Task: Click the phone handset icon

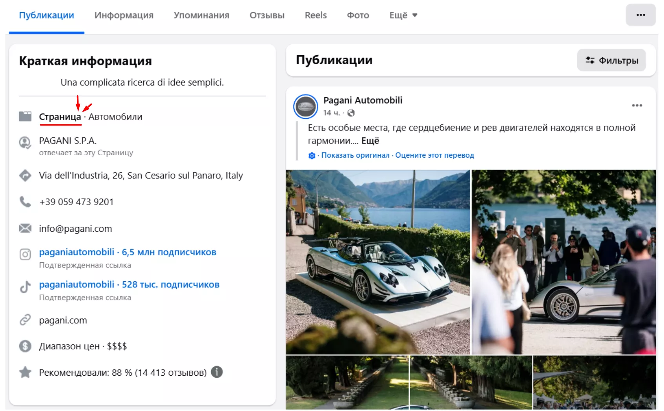Action: [25, 202]
